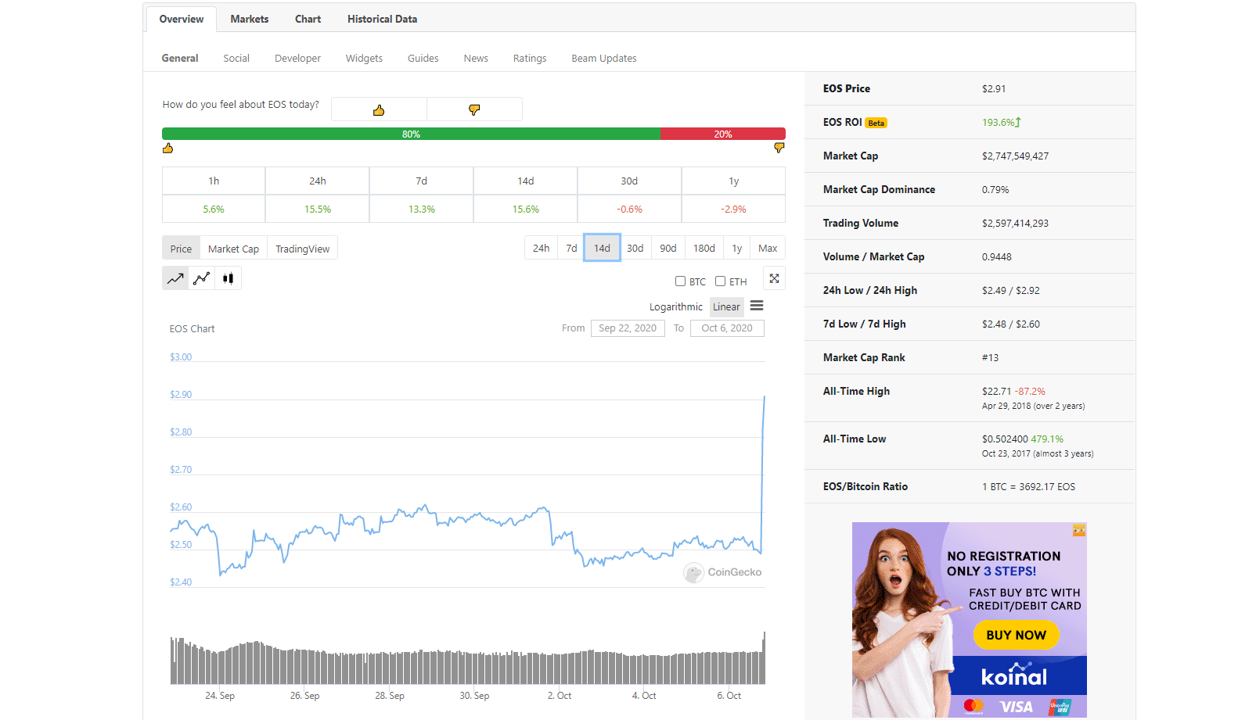The image size is (1256, 720).
Task: Click the 30d change value -0.6%
Action: 630,209
